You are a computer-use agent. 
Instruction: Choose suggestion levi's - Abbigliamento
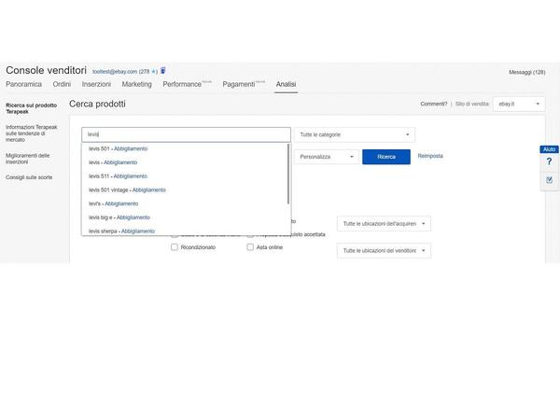pos(113,203)
